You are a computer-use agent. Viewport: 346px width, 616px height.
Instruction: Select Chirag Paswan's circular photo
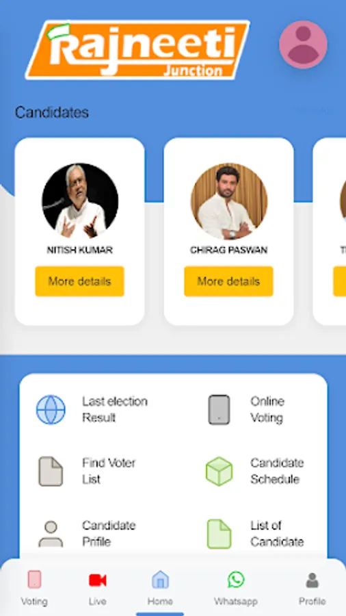pyautogui.click(x=229, y=201)
